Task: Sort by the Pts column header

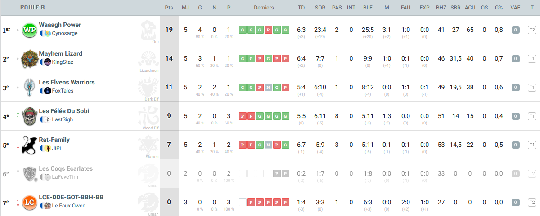Action: point(169,8)
